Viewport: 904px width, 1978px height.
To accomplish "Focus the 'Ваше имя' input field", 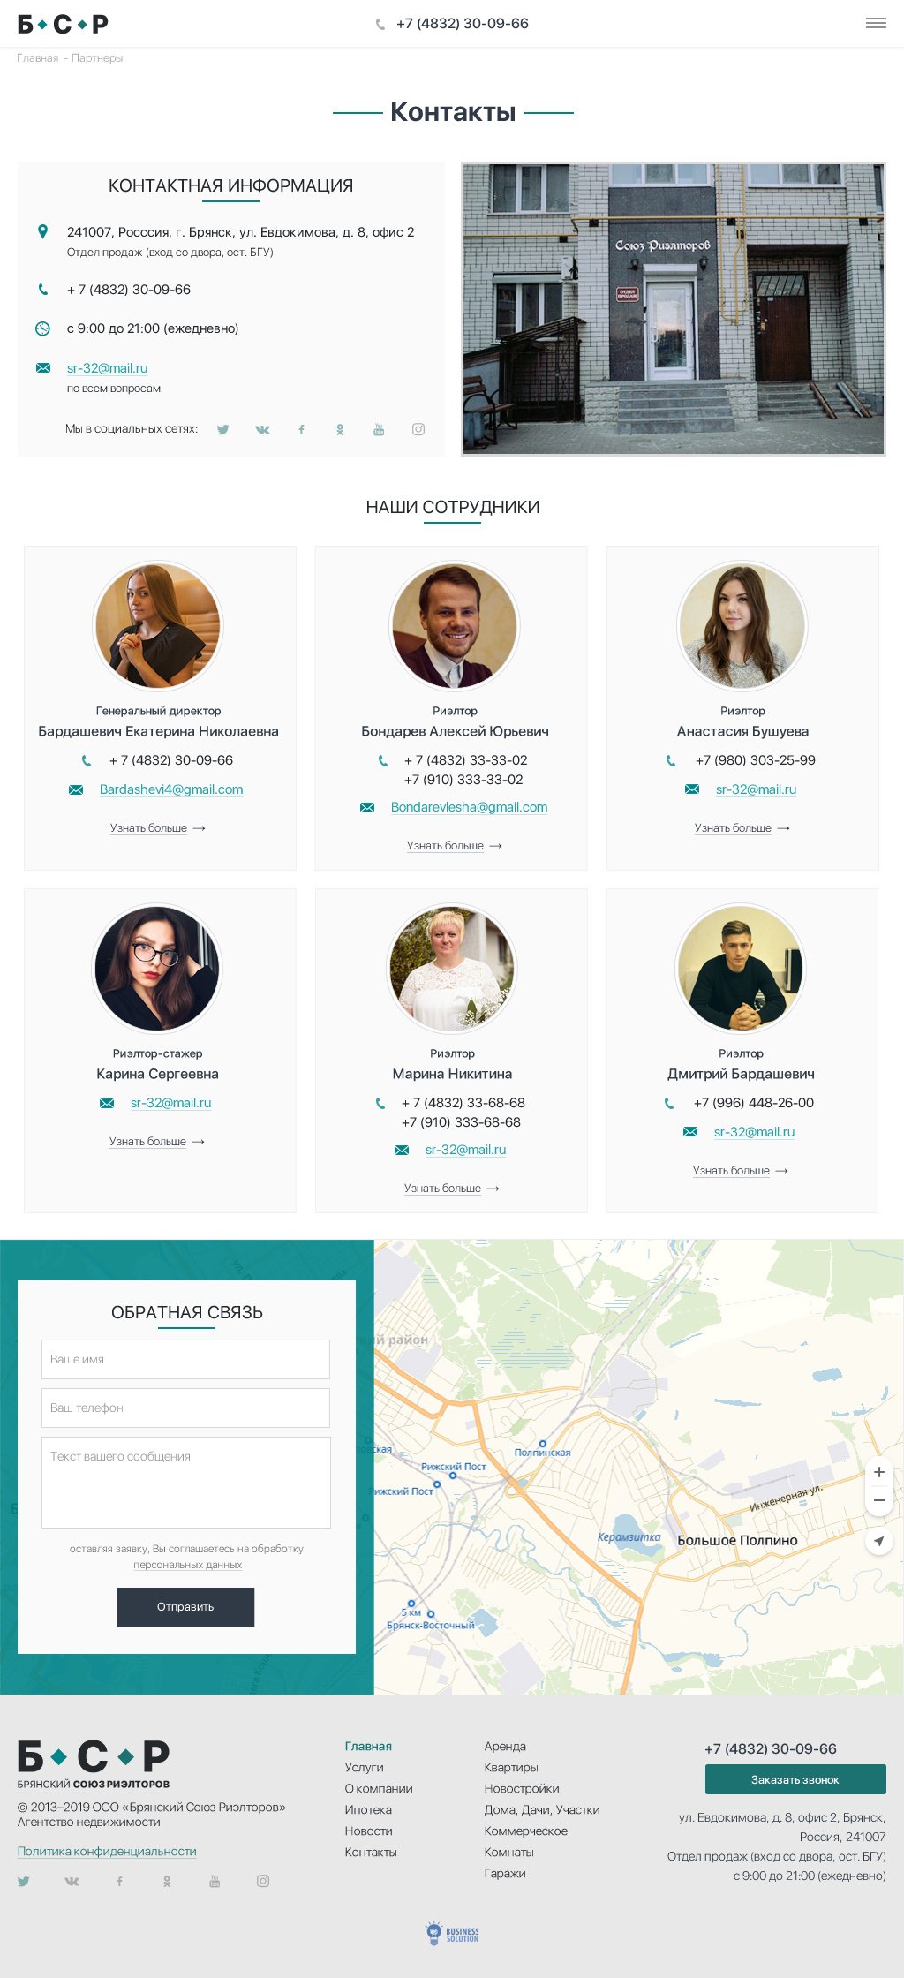I will click(x=185, y=1359).
